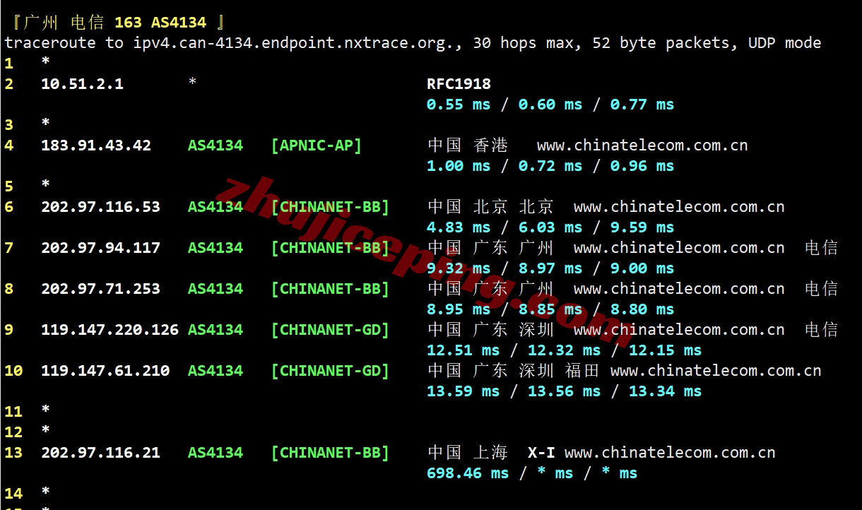Viewport: 862px width, 510px height.
Task: Click the '电信' label on hop 8 row
Action: point(821,289)
